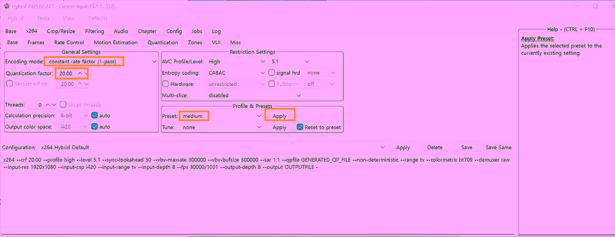Open the Multi-slice dropdown showing disabled
The height and width of the screenshot is (237, 615).
pos(254,95)
